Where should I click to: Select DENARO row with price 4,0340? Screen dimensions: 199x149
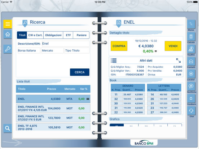point(128,103)
